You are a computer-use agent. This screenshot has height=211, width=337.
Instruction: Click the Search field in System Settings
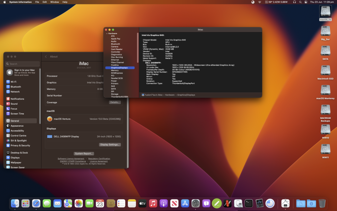point(22,64)
